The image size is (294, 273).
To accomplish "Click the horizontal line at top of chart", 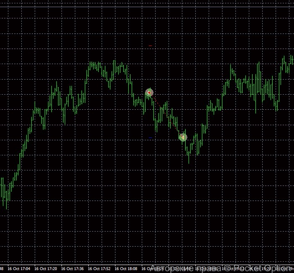I will [146, 7].
